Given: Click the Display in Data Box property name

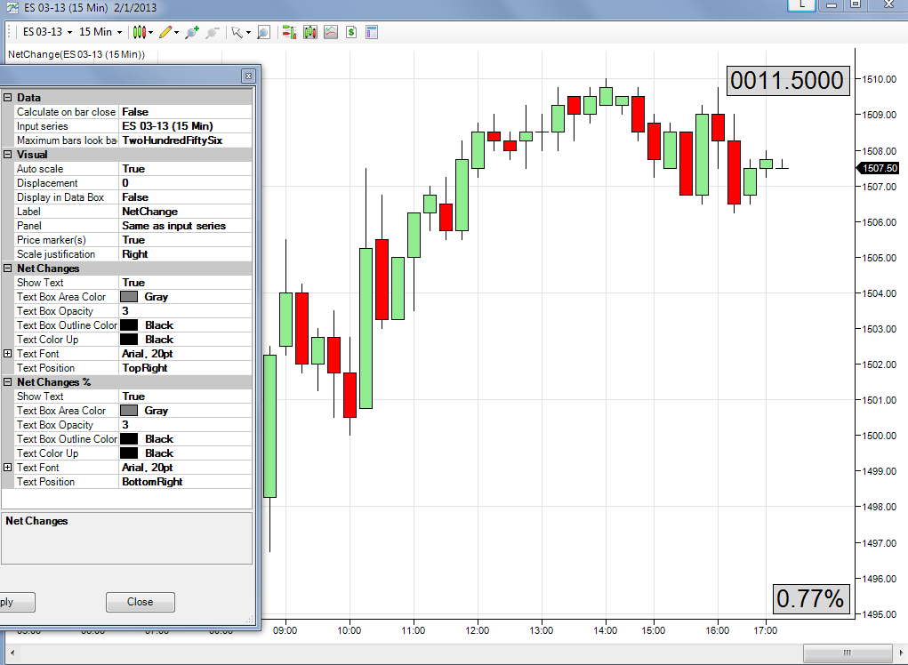Looking at the screenshot, I should (x=60, y=197).
